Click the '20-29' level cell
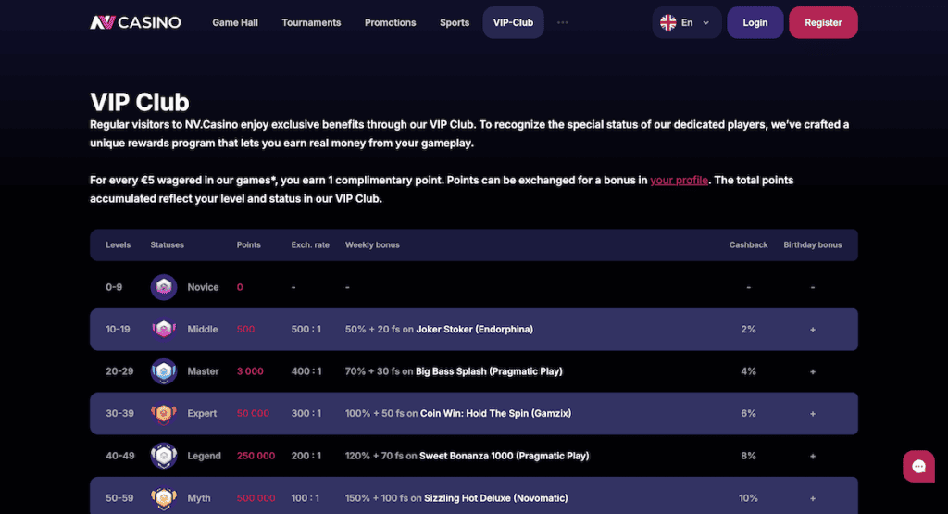This screenshot has width=948, height=514. tap(119, 371)
